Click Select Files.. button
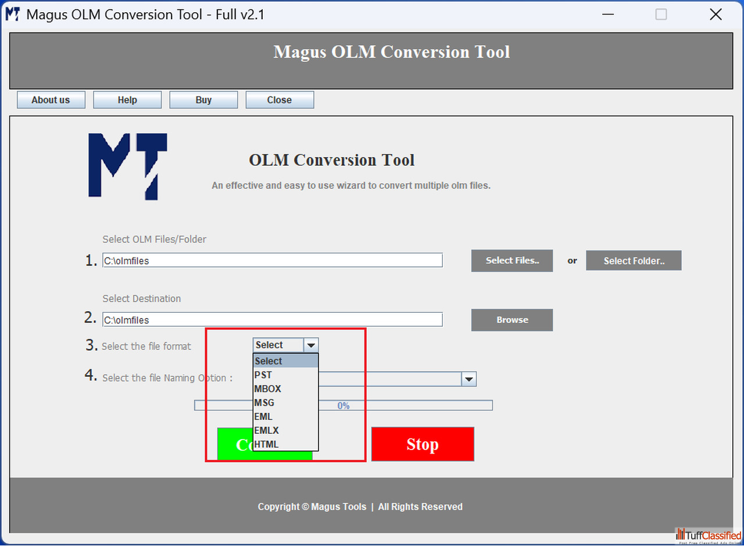This screenshot has width=744, height=546. click(512, 261)
